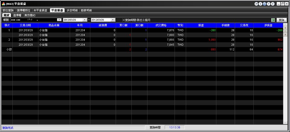Click the 查詢 query button

(282, 20)
